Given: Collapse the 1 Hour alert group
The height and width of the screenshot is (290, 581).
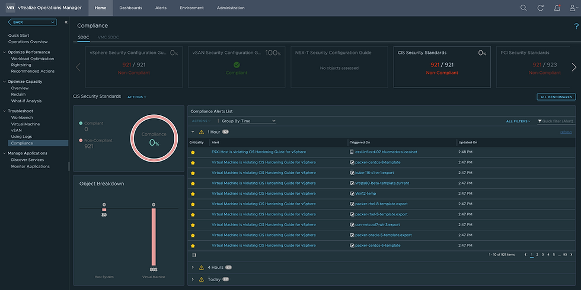Looking at the screenshot, I should coord(193,131).
